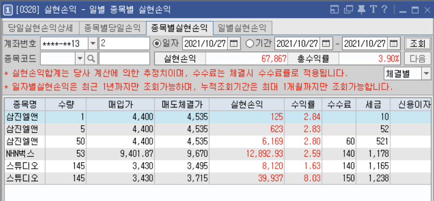Select the 스튜디오 row with 매도체결가 3,495
The width and height of the screenshot is (434, 201).
218,166
